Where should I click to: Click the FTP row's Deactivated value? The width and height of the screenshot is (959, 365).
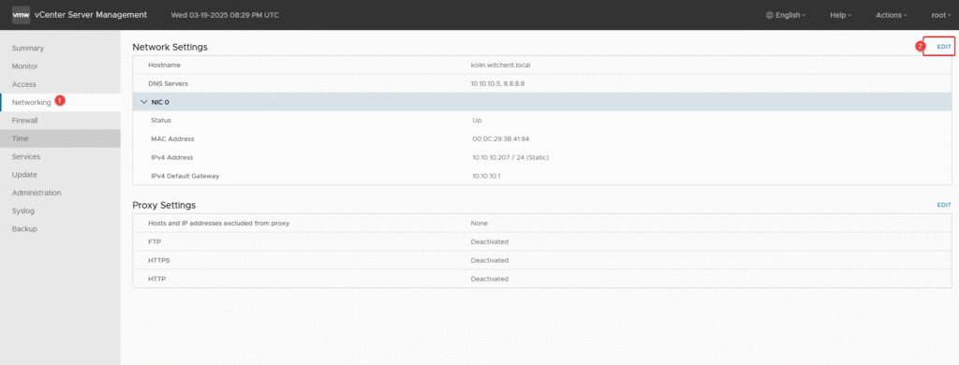point(489,241)
